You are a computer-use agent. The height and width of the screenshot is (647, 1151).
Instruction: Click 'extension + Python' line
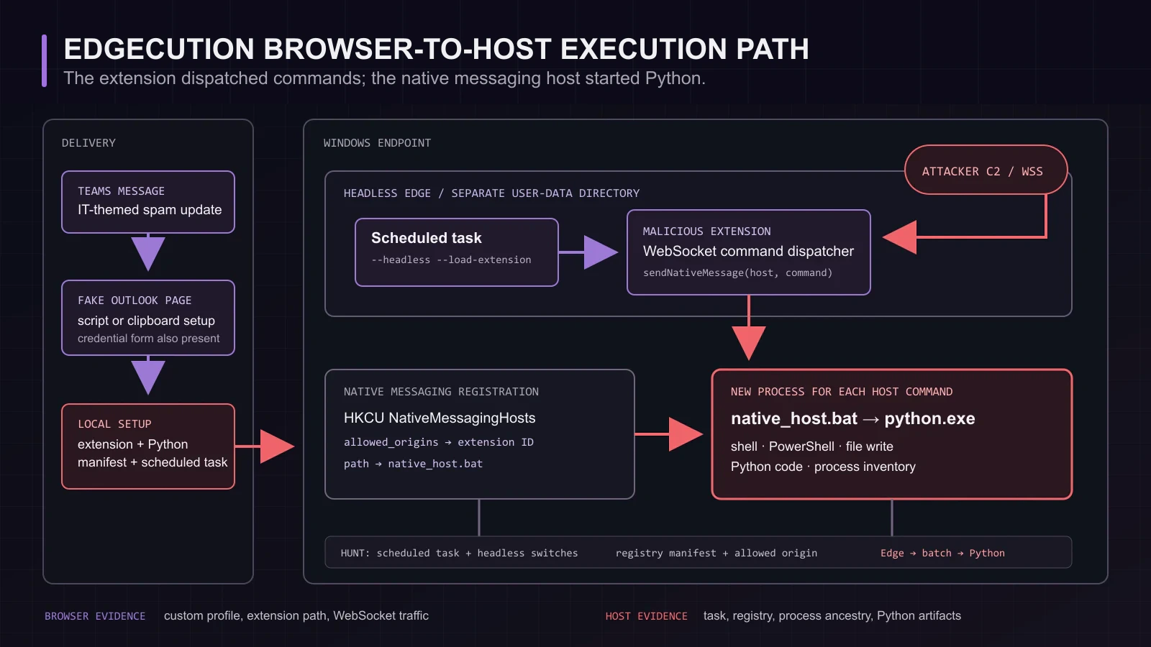pyautogui.click(x=132, y=444)
